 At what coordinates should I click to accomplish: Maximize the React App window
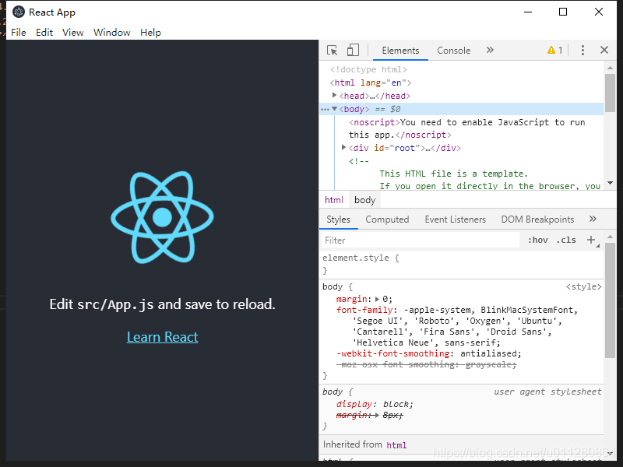[562, 12]
